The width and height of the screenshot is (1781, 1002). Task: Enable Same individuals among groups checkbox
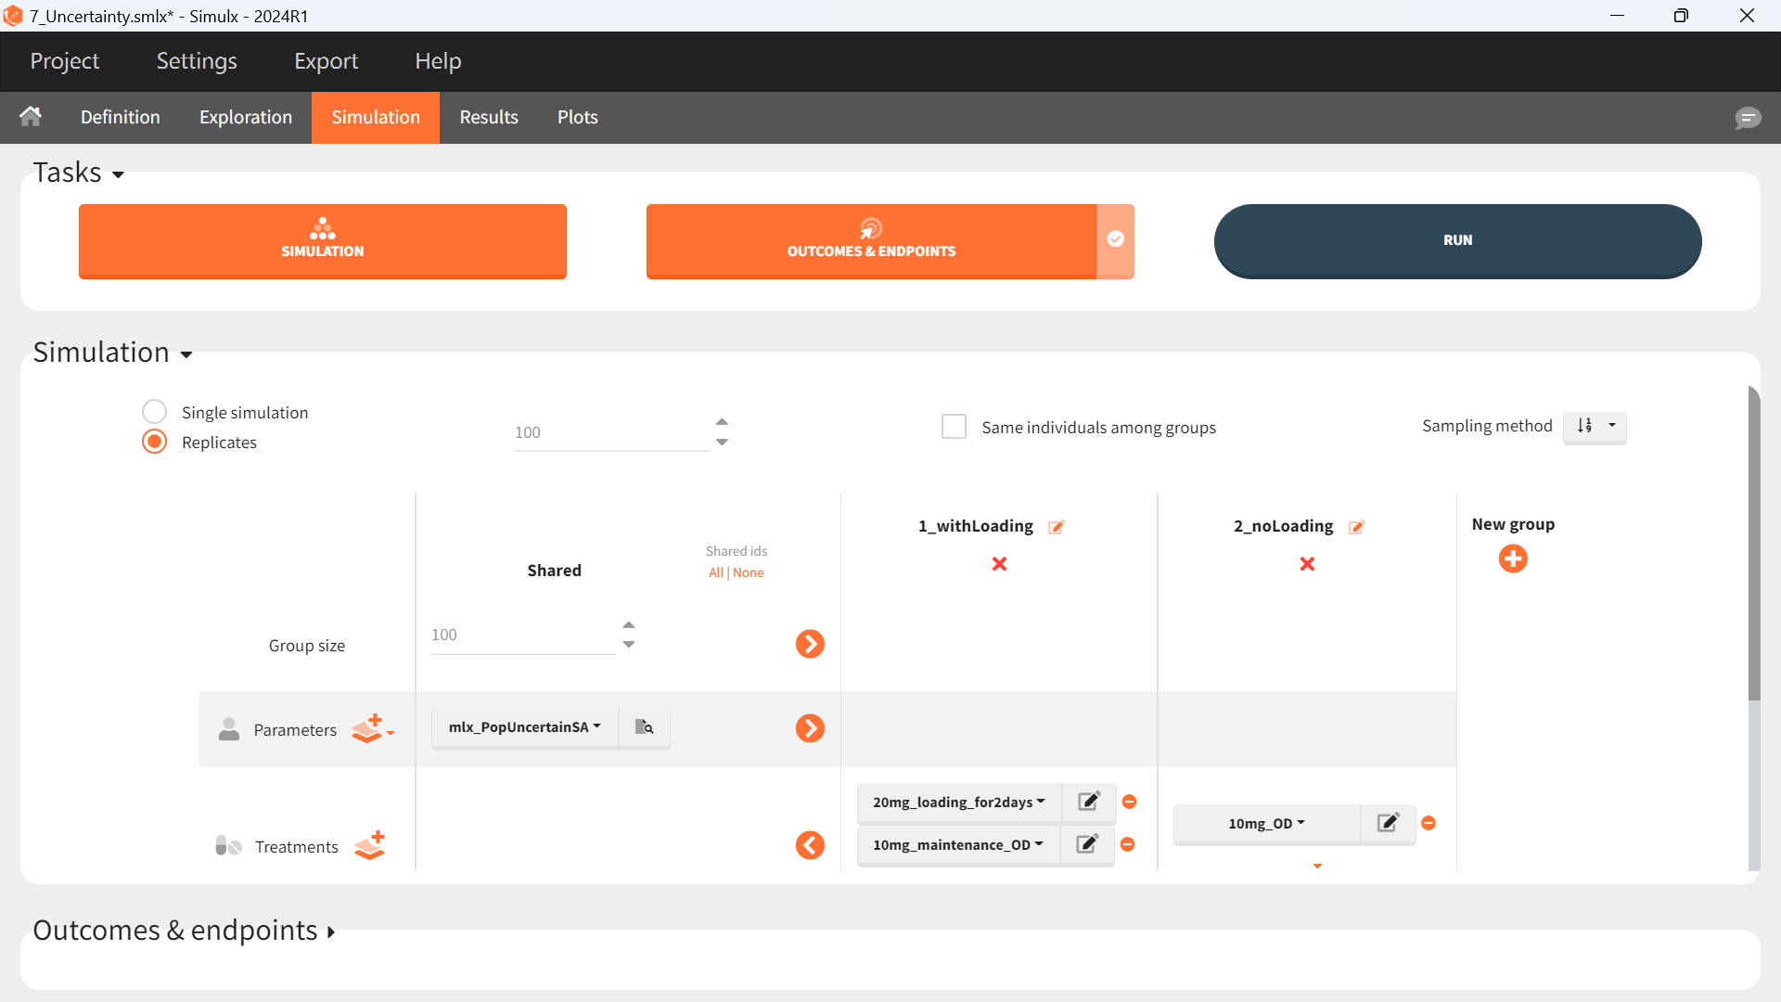pos(954,427)
